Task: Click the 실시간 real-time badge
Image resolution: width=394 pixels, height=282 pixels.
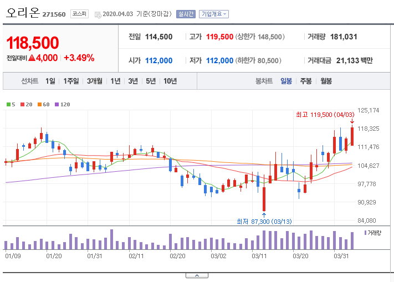Action: coord(186,14)
